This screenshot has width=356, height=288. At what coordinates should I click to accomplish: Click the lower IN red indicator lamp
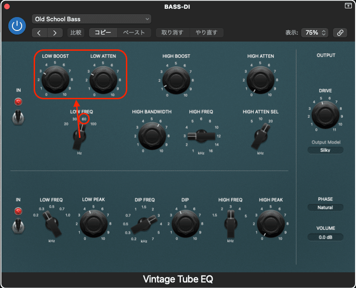[18, 211]
